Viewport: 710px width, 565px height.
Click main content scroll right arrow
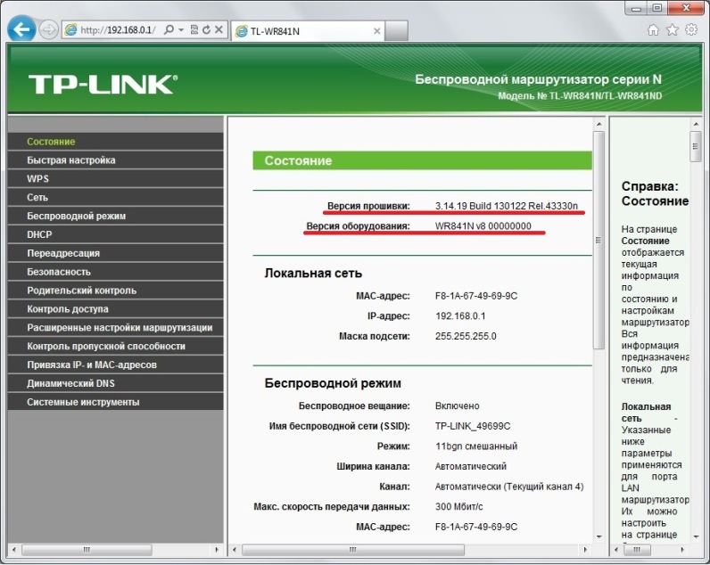point(585,550)
